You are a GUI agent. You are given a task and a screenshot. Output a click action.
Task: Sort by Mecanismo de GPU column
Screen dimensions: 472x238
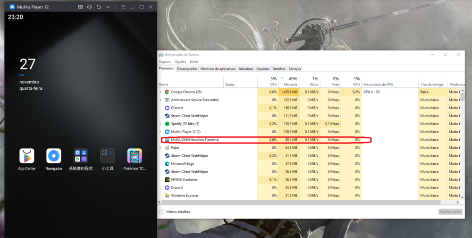(390, 81)
